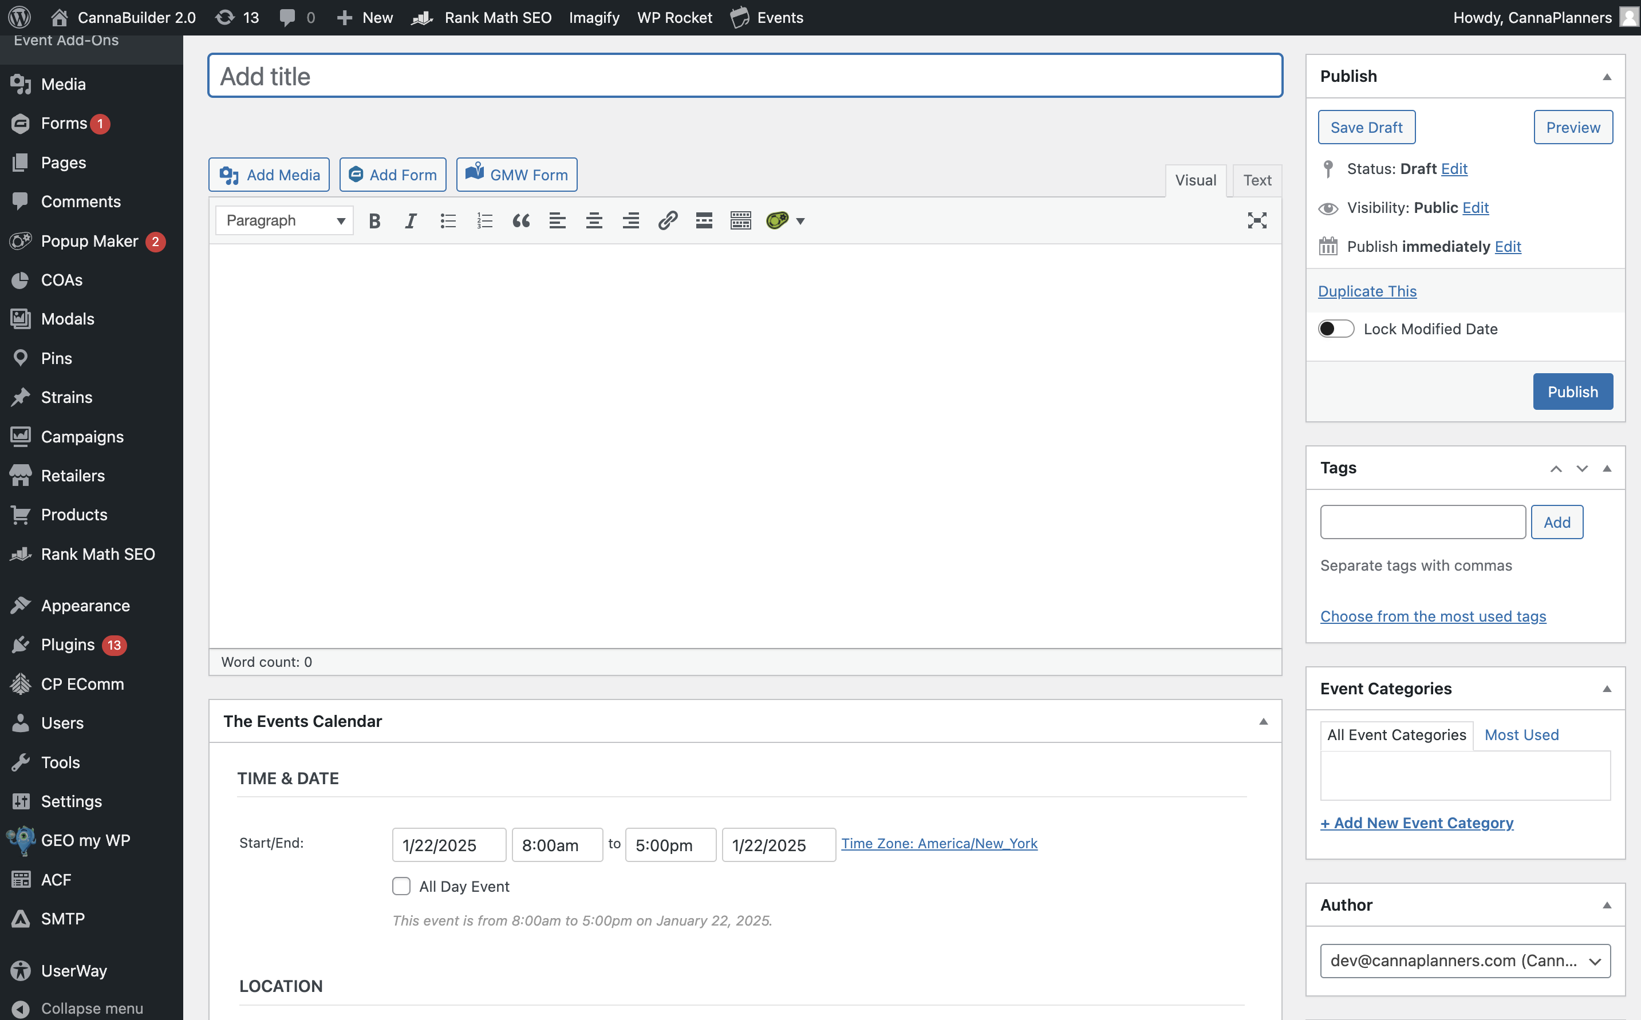The width and height of the screenshot is (1641, 1020).
Task: Open the Paragraph format dropdown
Action: tap(284, 220)
